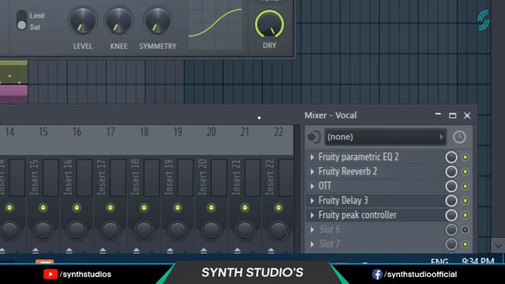Click the mixer latency clock icon
Image resolution: width=505 pixels, height=284 pixels.
[459, 136]
